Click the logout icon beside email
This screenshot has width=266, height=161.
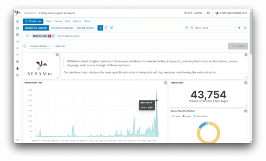click(x=217, y=13)
